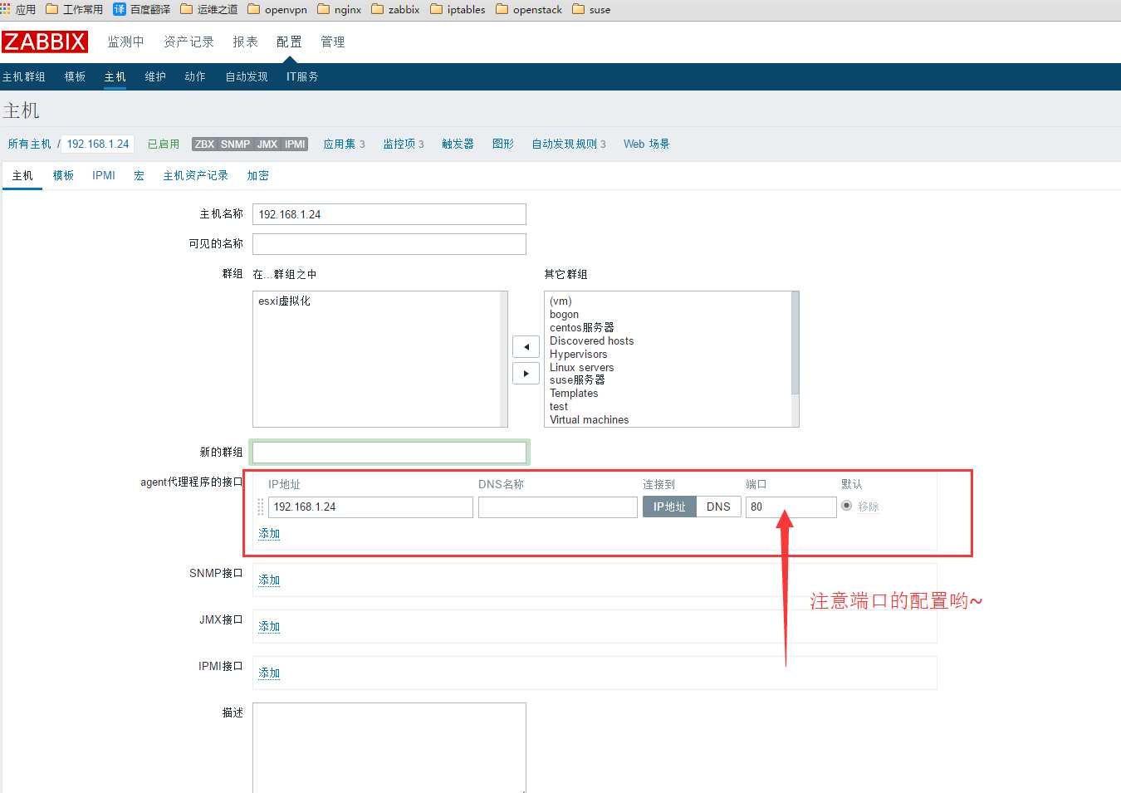Click 添加 for SNMP接口
The height and width of the screenshot is (793, 1121).
(269, 580)
